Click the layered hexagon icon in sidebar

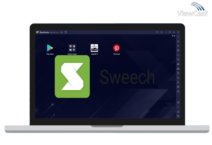click(x=178, y=87)
